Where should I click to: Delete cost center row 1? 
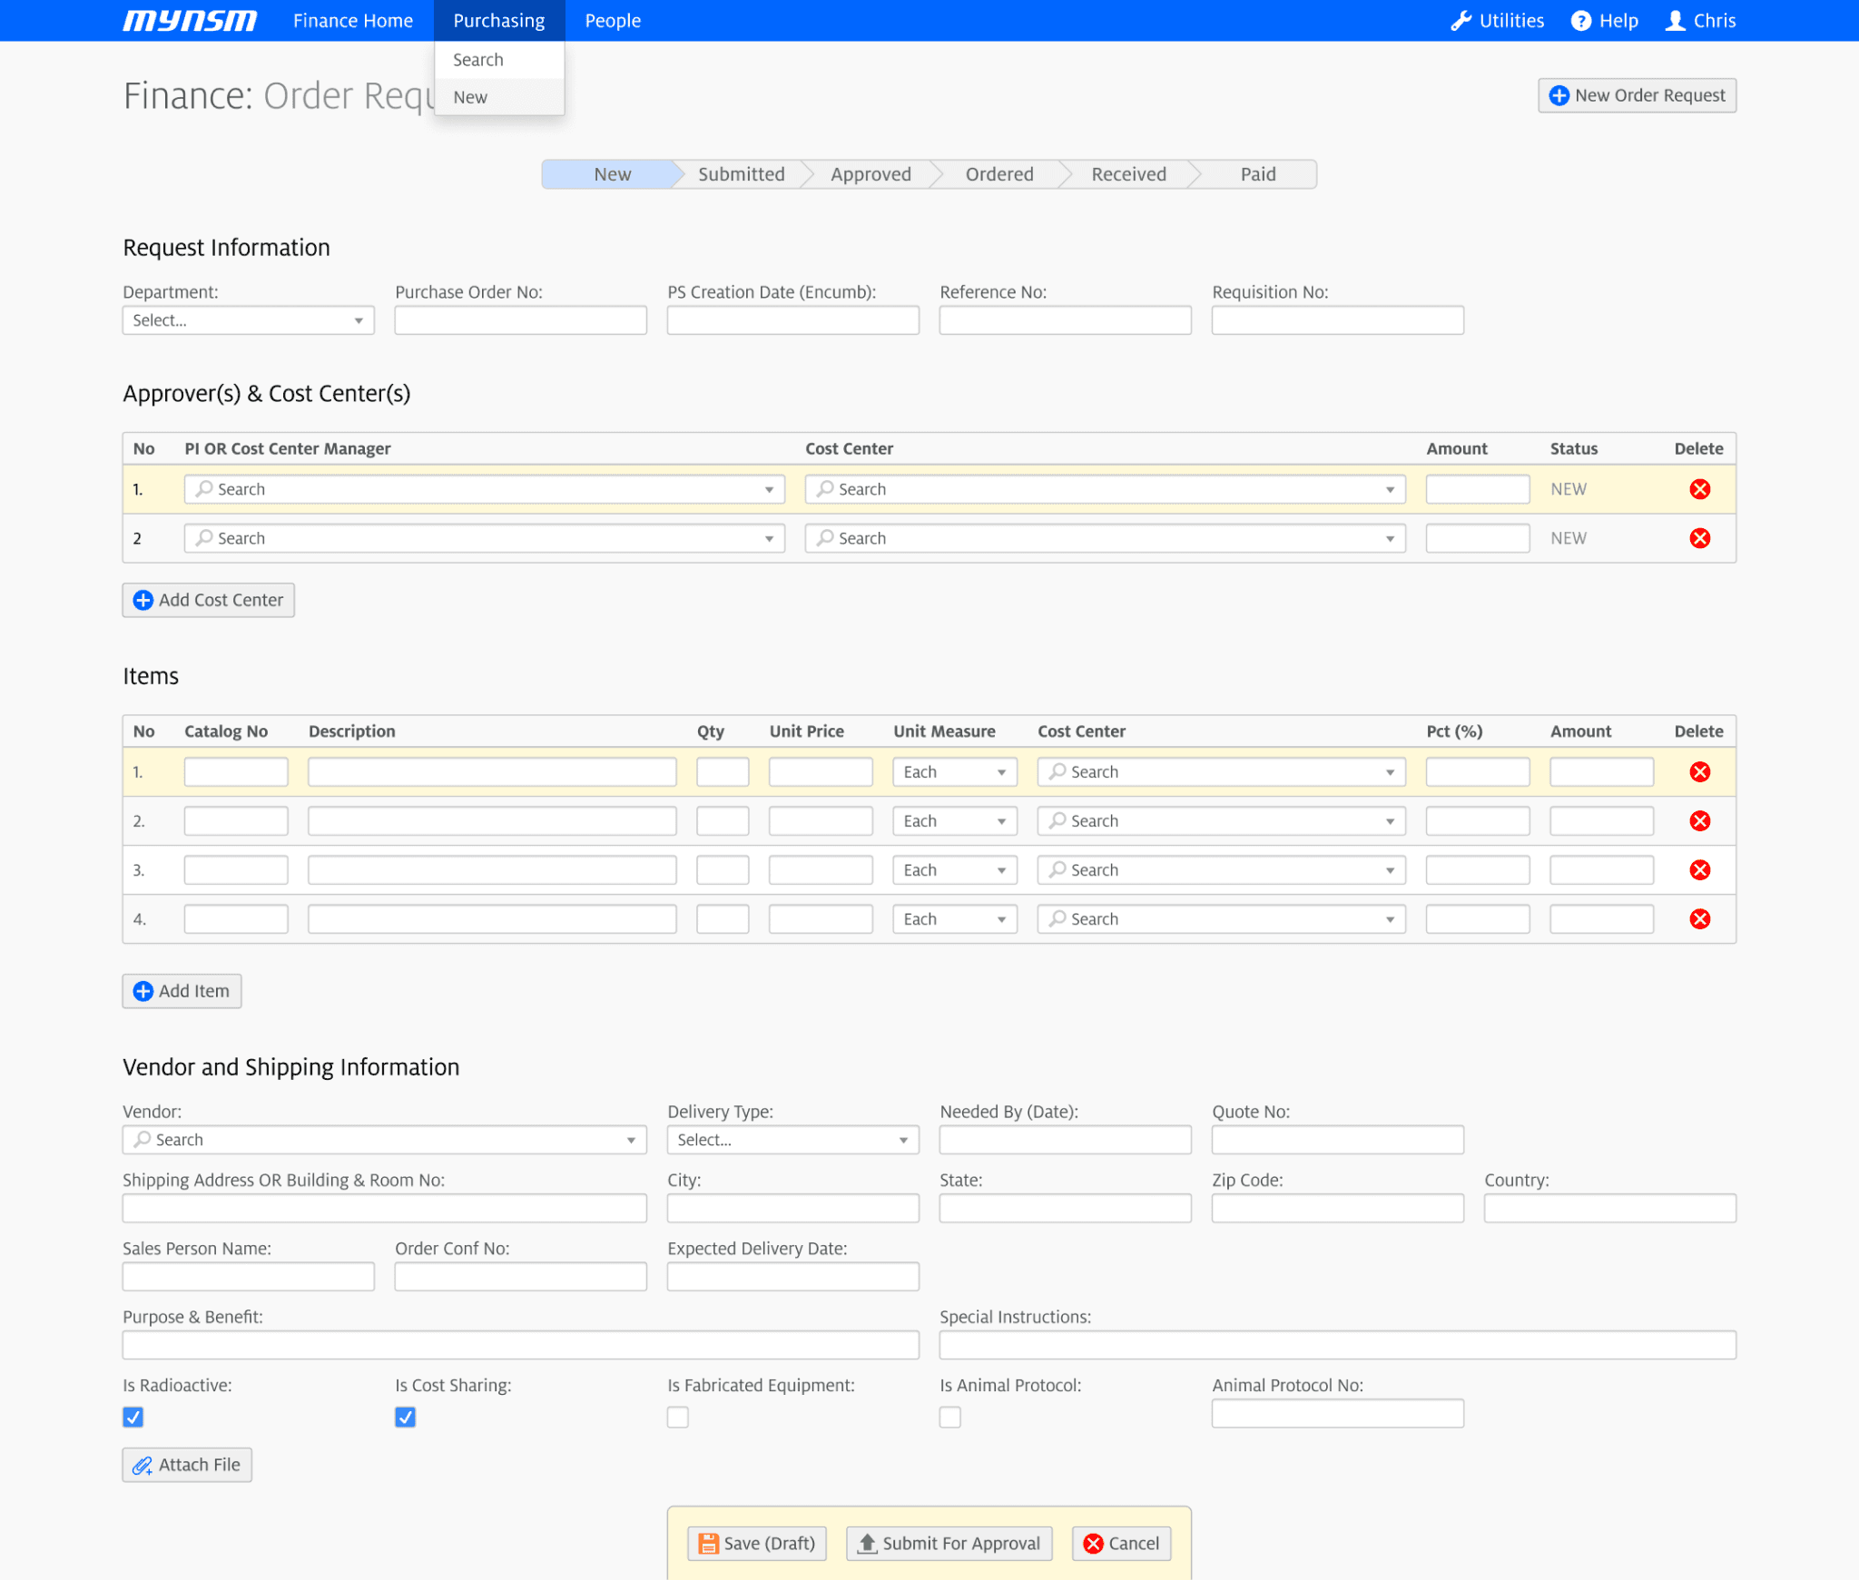pos(1699,489)
